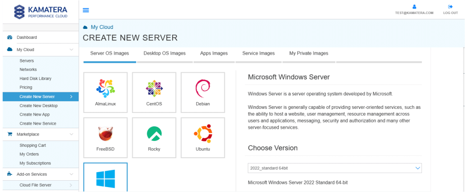
Task: Click the My Cloud sidebar cloud icon
Action: point(10,50)
